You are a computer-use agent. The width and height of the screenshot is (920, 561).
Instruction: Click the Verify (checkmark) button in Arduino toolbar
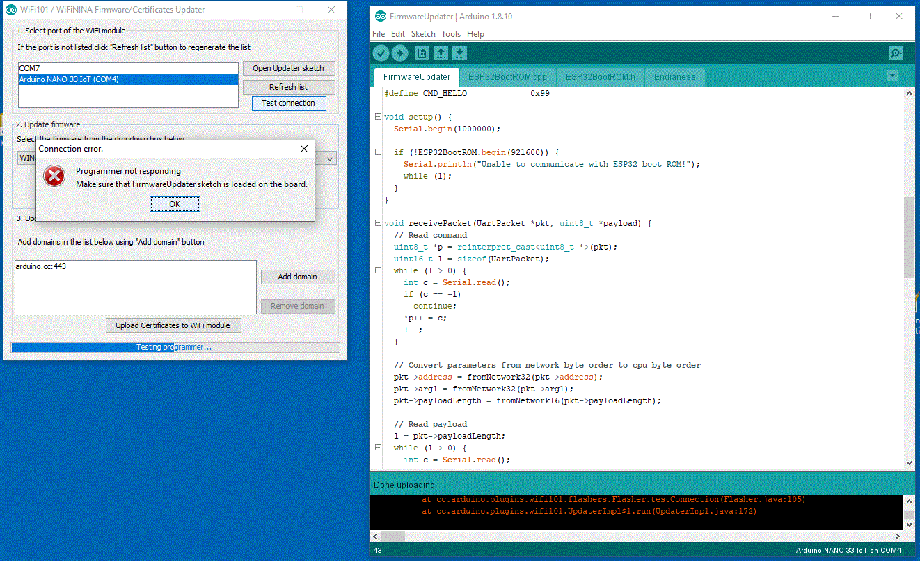click(381, 52)
